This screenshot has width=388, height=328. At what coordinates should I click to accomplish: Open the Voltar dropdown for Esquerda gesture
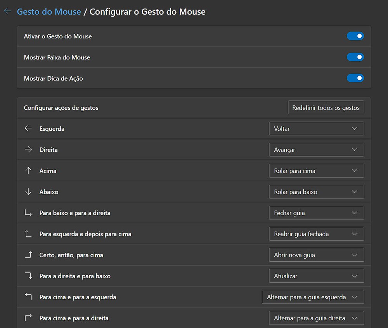click(316, 129)
